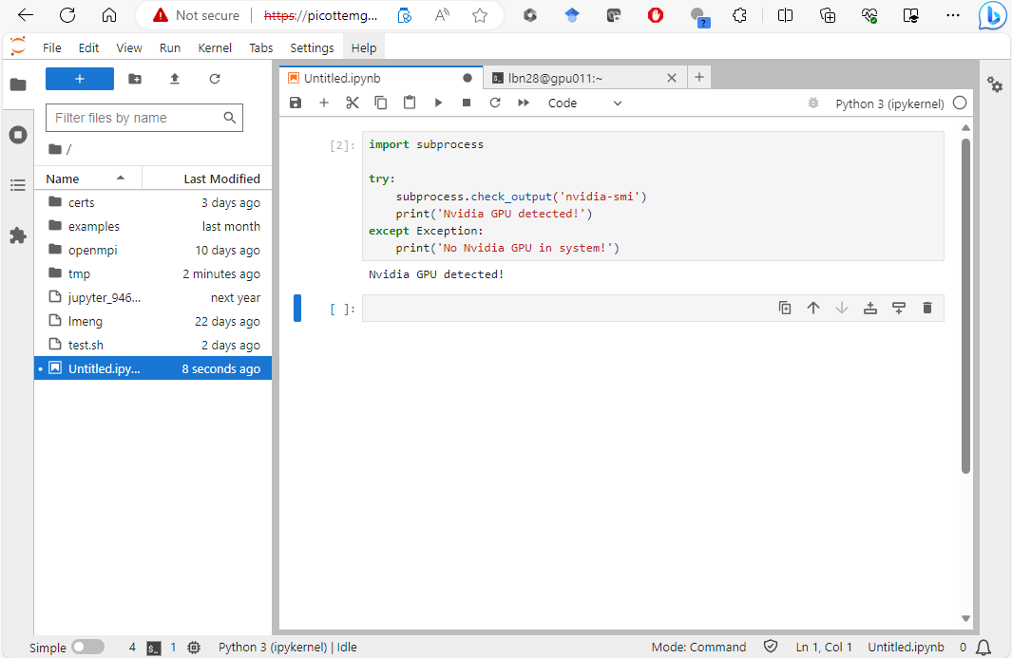Open a new launcher with the blue plus button

[80, 79]
